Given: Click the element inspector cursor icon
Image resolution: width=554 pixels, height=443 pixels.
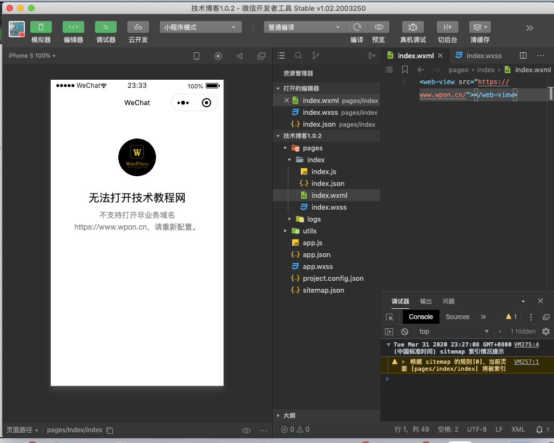Looking at the screenshot, I should click(x=389, y=317).
